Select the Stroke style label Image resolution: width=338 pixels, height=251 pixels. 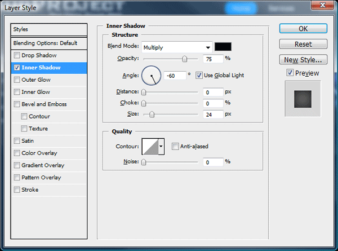(x=30, y=190)
